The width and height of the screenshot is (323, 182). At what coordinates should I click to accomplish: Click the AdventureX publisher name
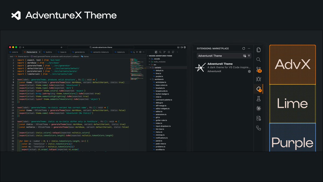(x=214, y=71)
